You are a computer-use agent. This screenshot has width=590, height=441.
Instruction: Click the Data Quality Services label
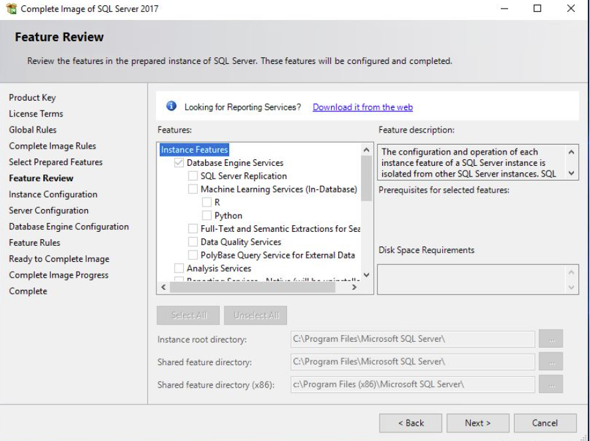241,242
